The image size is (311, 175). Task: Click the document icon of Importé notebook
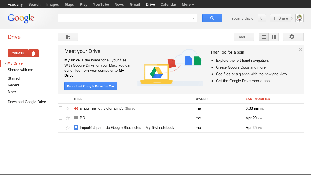pos(76,127)
